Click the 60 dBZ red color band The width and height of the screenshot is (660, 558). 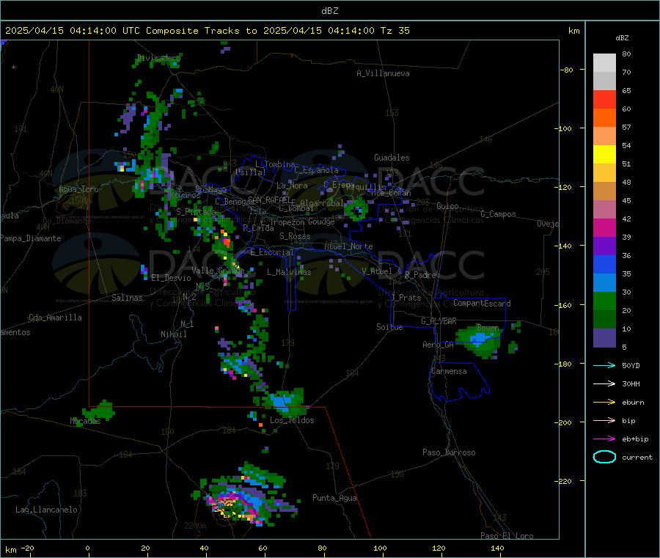604,99
